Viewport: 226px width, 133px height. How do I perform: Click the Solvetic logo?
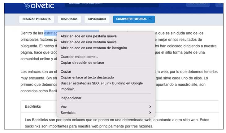[x=39, y=6]
